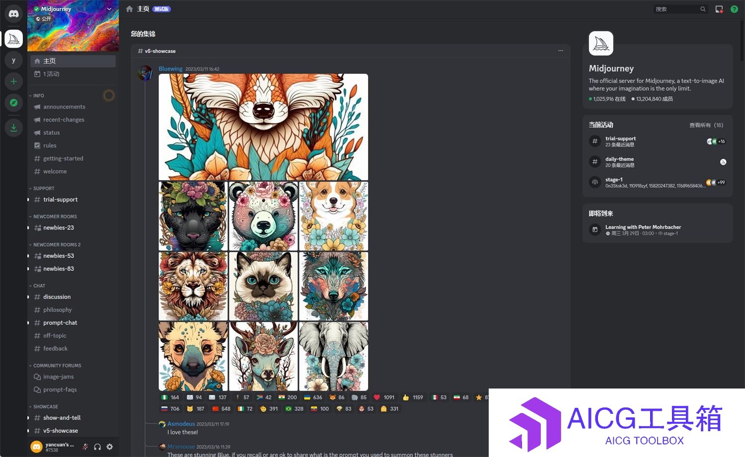The width and height of the screenshot is (745, 457).
Task: Open user settings gear icon
Action: pos(110,447)
